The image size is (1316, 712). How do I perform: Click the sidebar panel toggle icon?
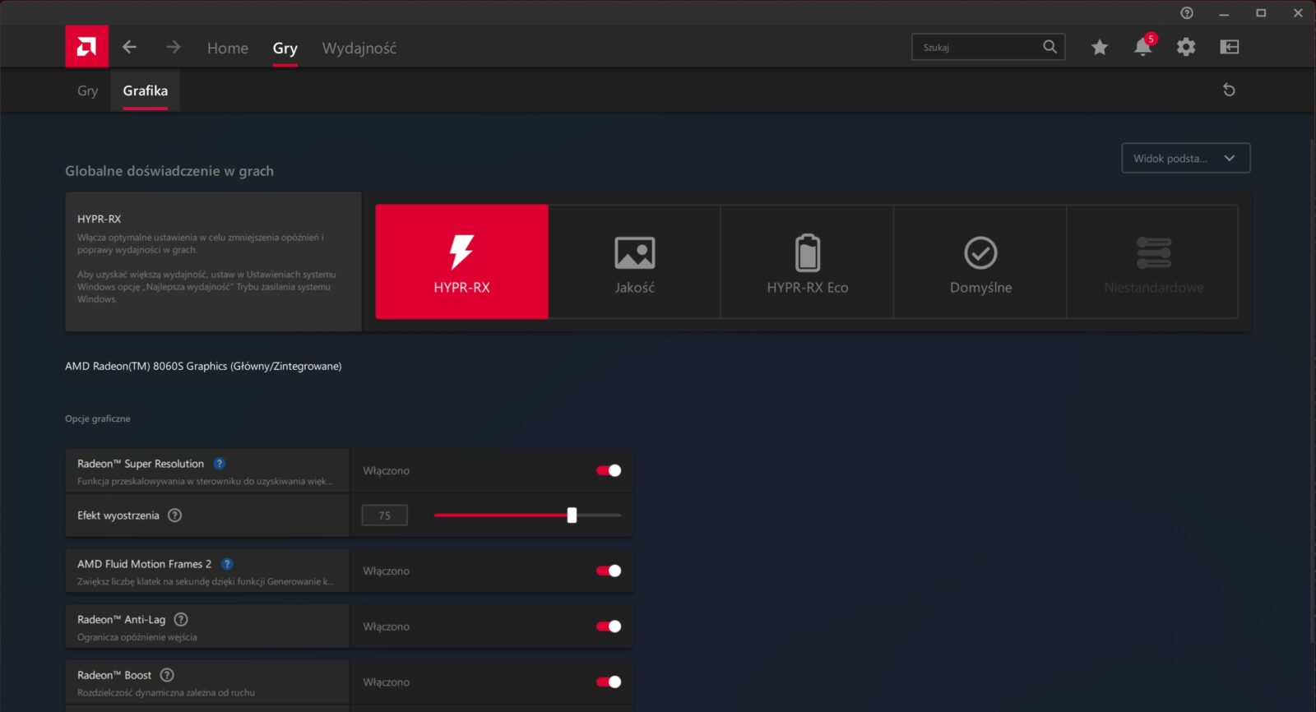[1229, 47]
